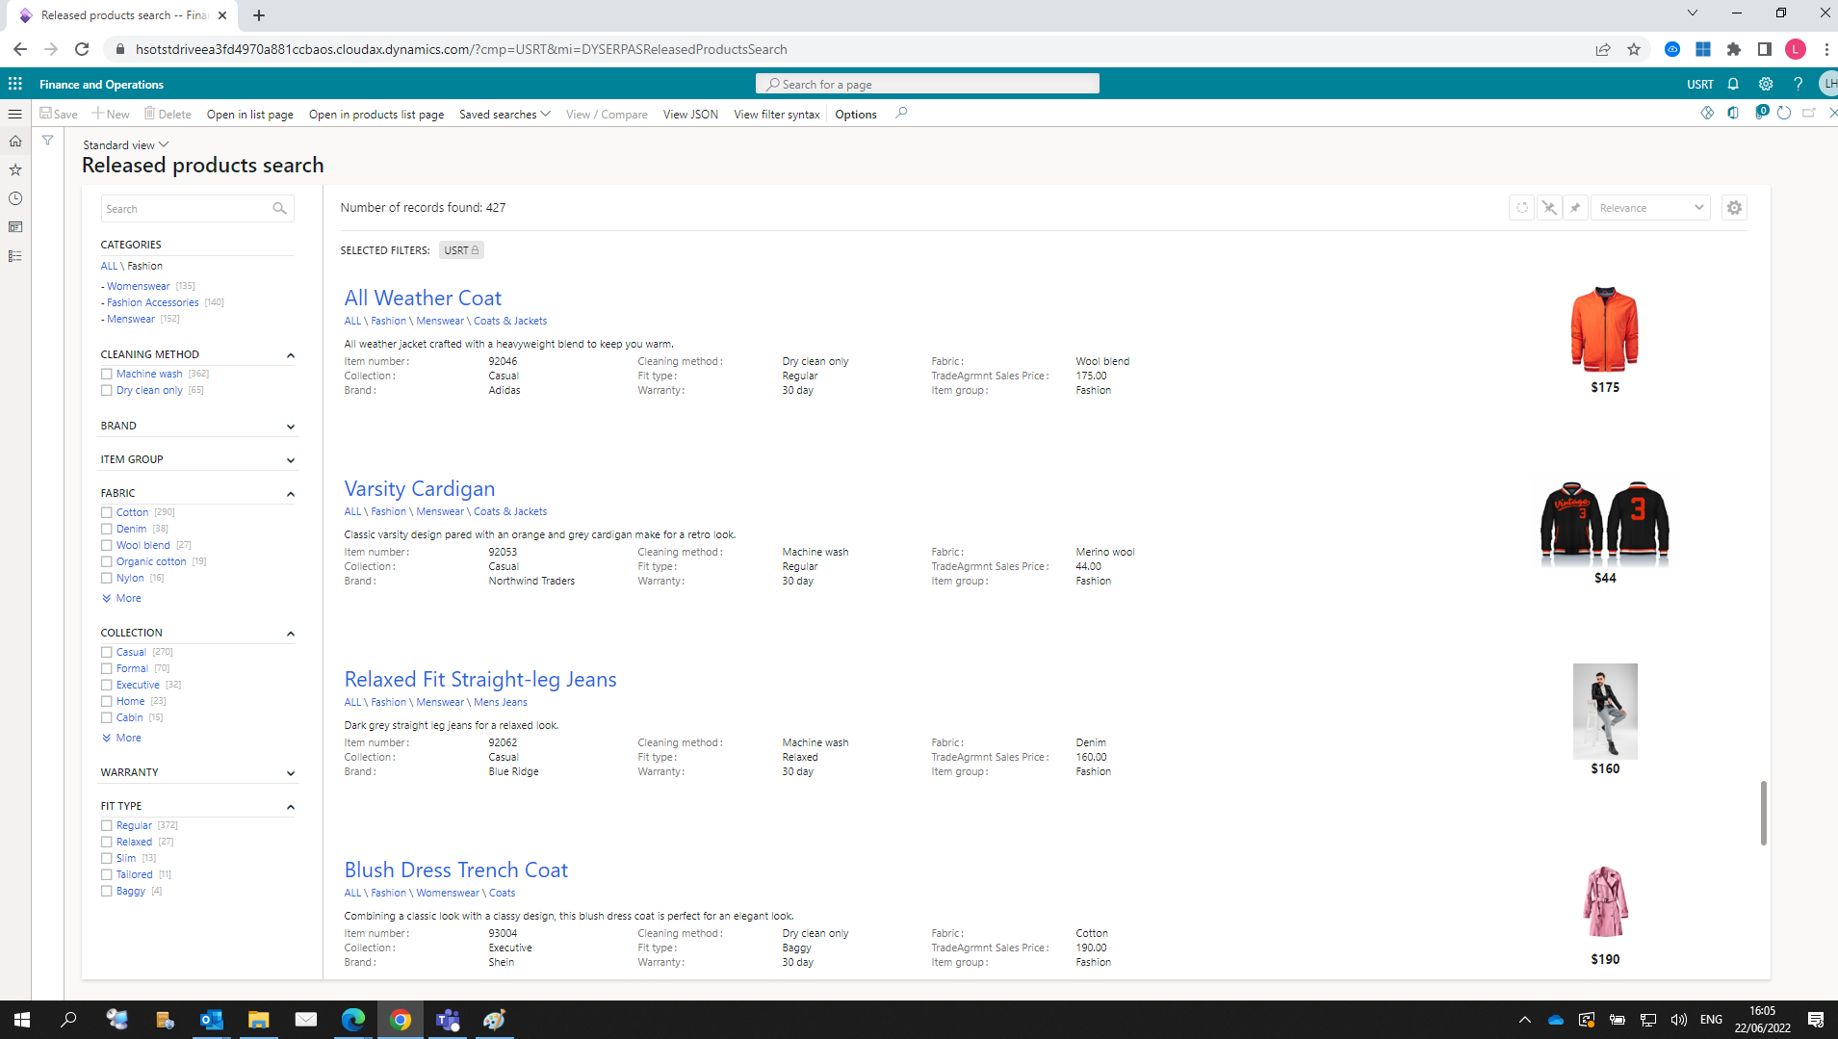Click the Womenswear category link
This screenshot has width=1838, height=1039.
click(x=138, y=286)
